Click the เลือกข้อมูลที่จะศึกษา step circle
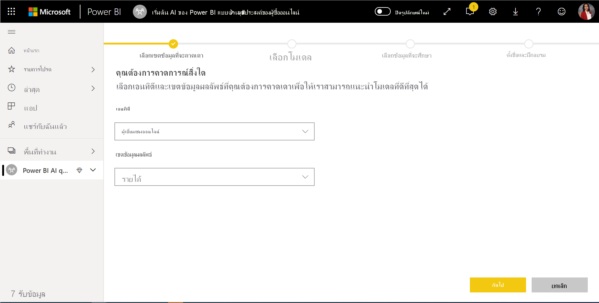Image resolution: width=599 pixels, height=303 pixels. (x=410, y=44)
